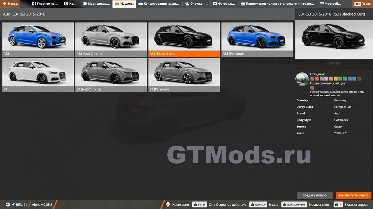Click the Заменить текущую button

coord(353,195)
